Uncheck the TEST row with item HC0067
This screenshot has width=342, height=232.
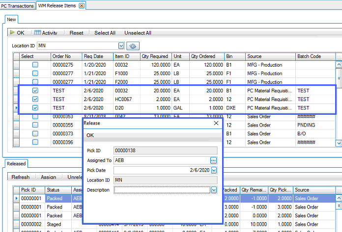pos(35,99)
